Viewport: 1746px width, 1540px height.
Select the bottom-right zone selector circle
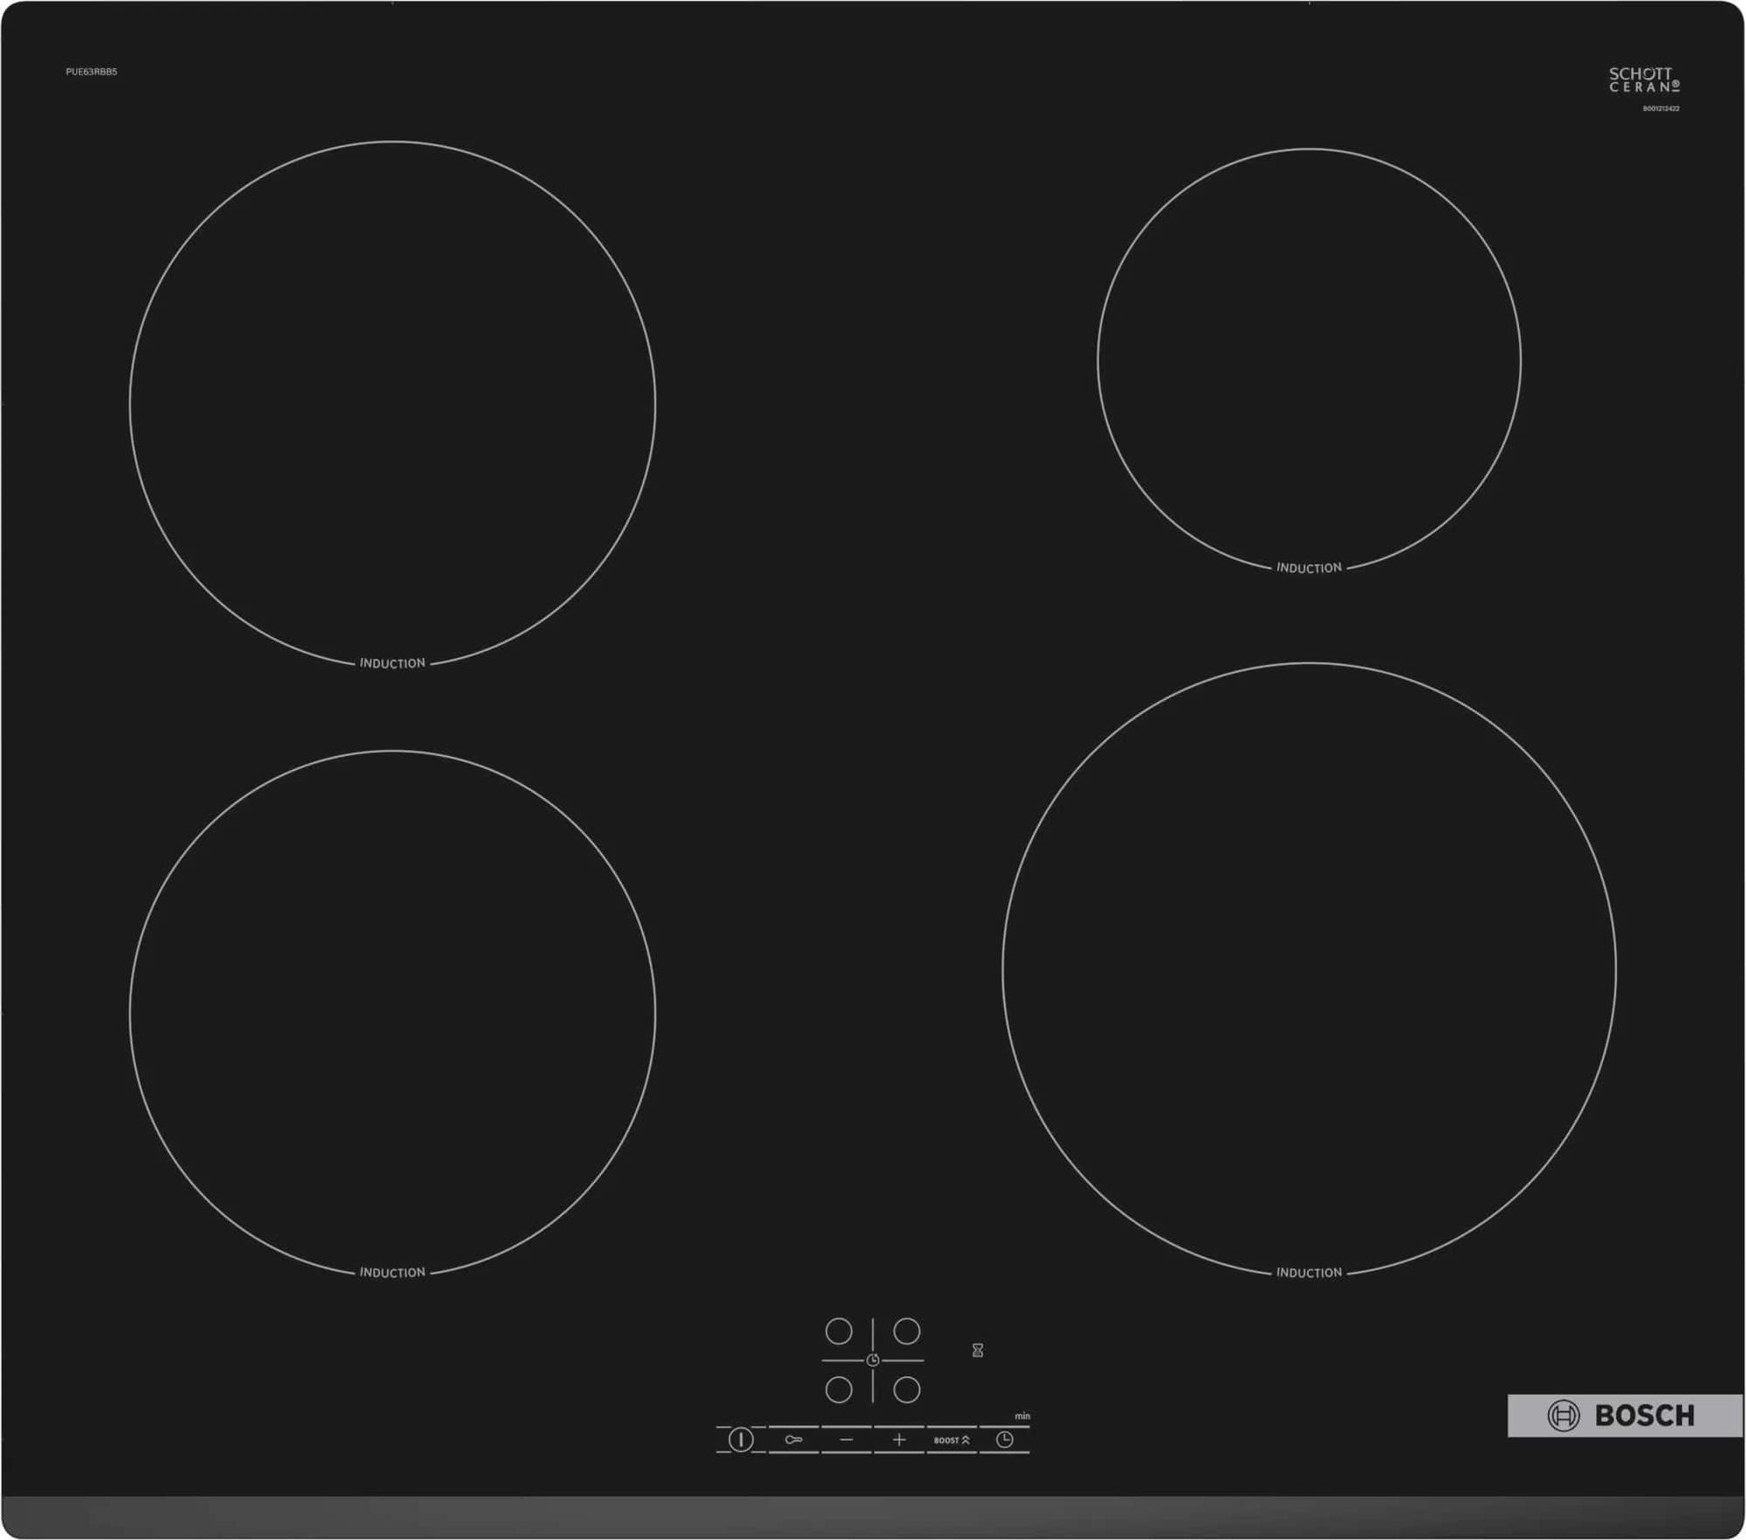[906, 1389]
